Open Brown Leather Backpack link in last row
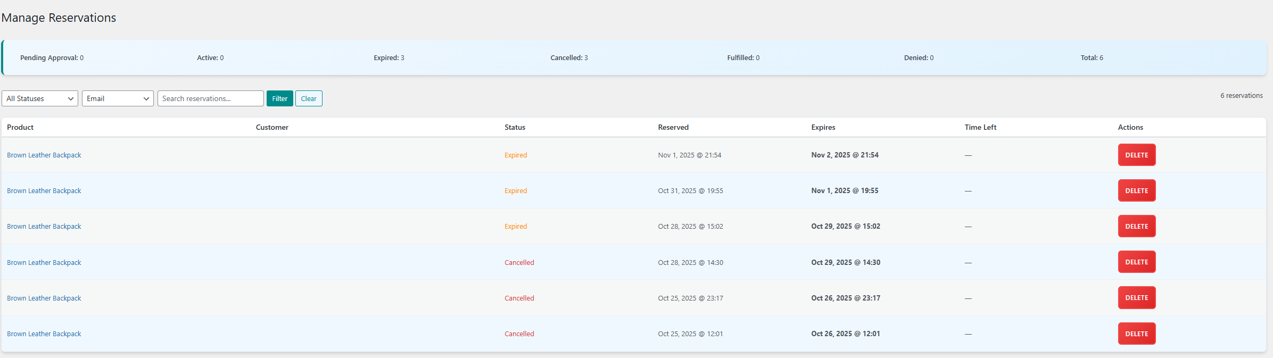The height and width of the screenshot is (358, 1273). [44, 334]
